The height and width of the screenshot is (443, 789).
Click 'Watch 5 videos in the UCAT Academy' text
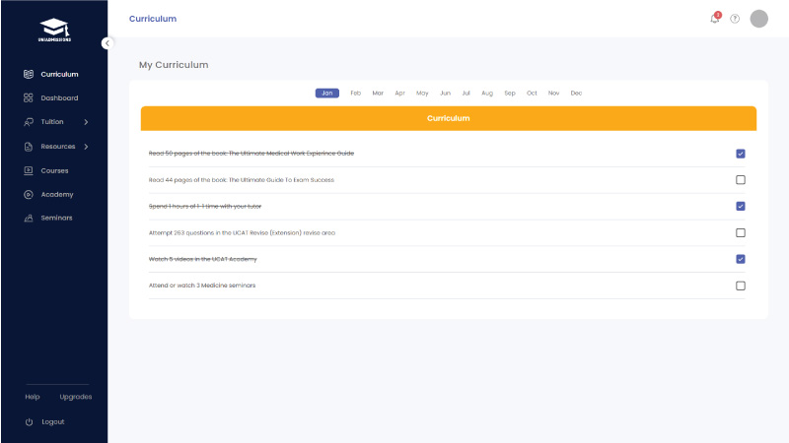(x=203, y=259)
